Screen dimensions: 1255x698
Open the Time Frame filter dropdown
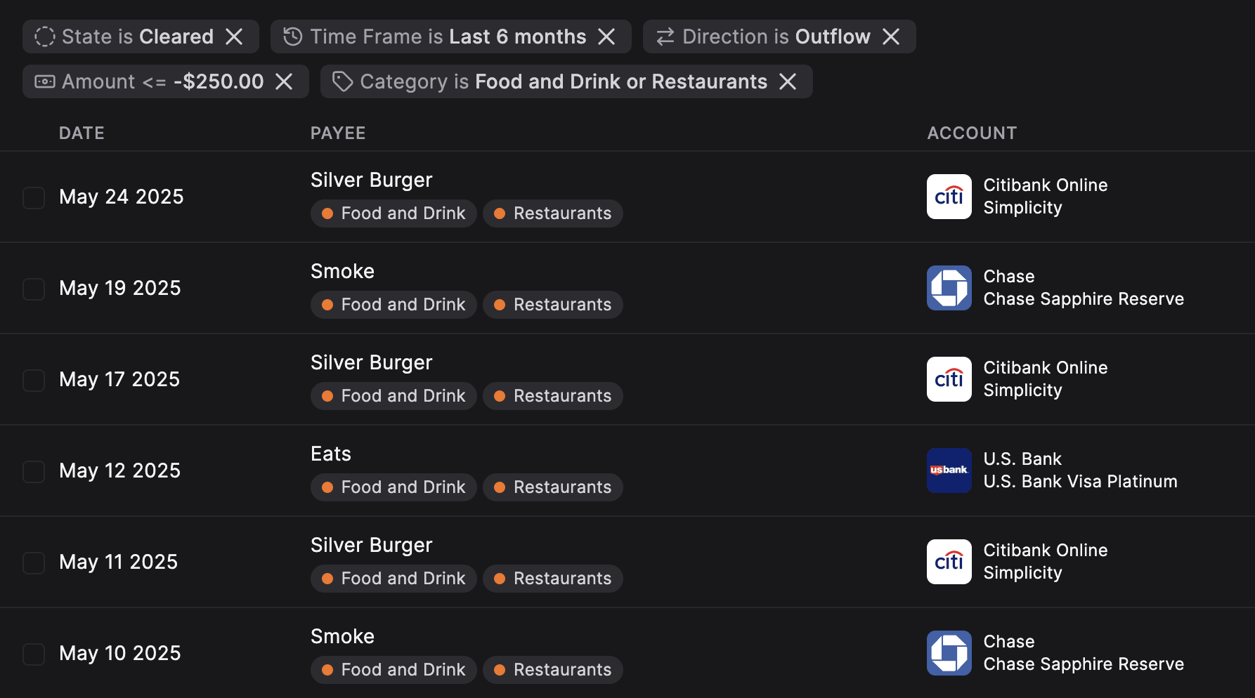(434, 37)
